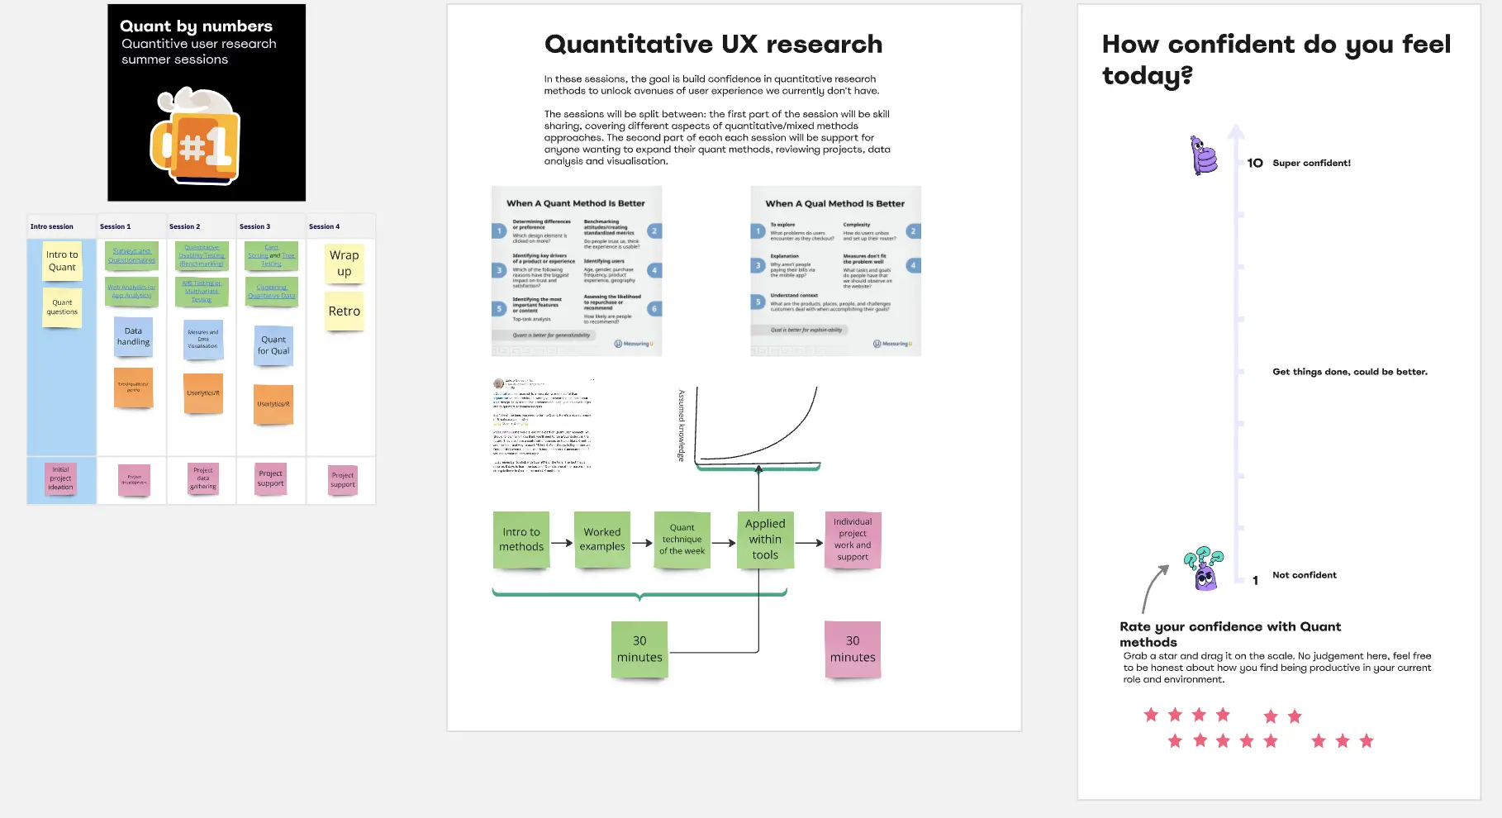Image resolution: width=1502 pixels, height=818 pixels.
Task: Click the number 10 on the confidence scale
Action: click(1255, 164)
